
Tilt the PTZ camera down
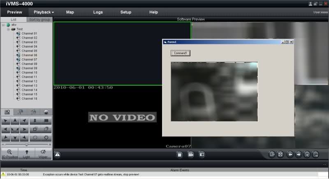(15, 138)
